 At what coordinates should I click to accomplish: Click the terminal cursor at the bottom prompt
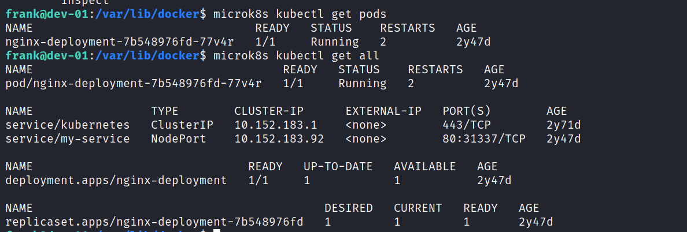216,230
